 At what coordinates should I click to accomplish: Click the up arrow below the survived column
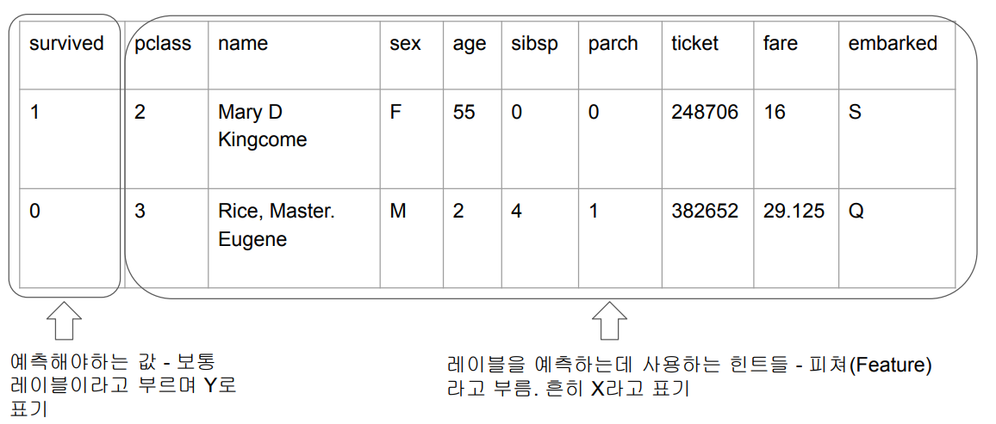(x=63, y=323)
